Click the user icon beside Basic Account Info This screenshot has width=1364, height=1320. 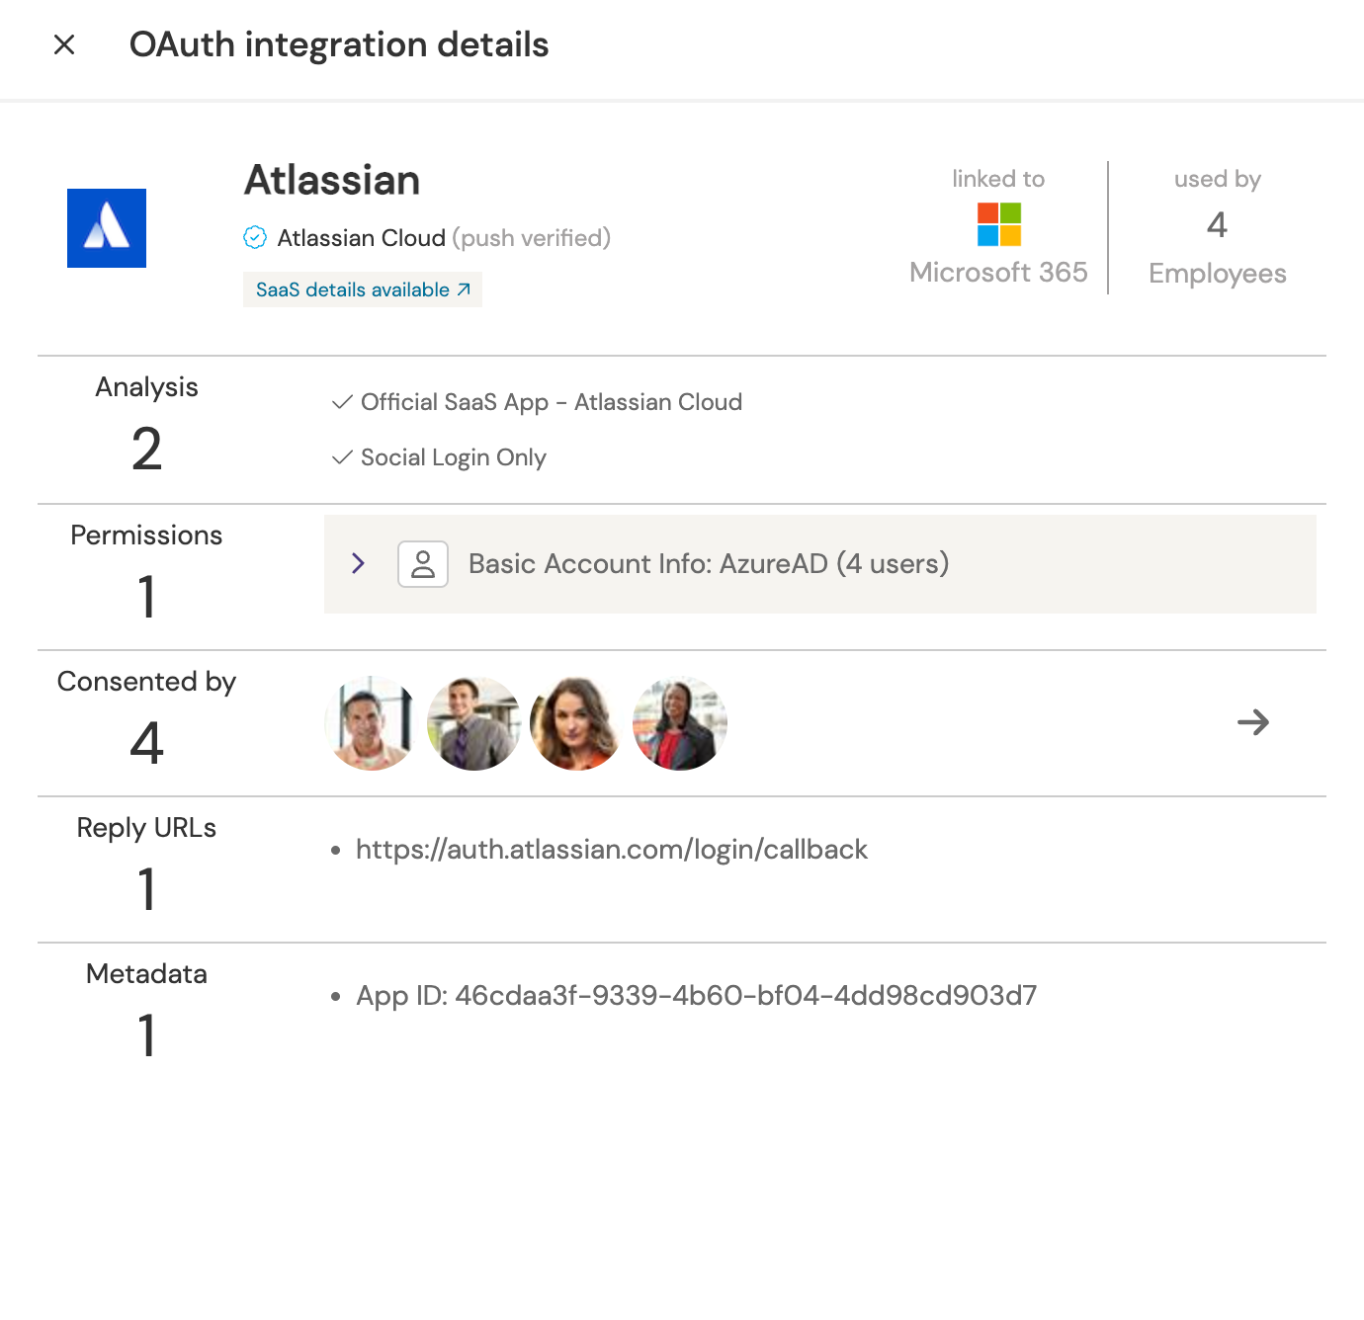423,564
